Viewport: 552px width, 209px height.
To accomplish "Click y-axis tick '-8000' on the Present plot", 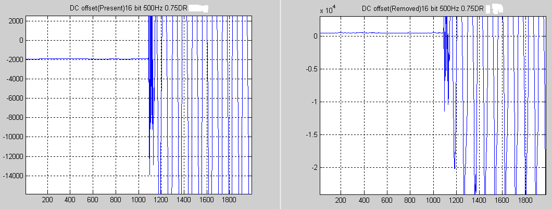I will tap(15, 118).
